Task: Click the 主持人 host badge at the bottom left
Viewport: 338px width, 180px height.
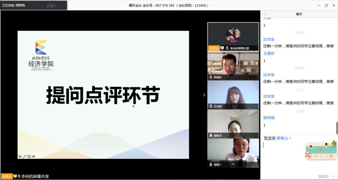Action: [x=6, y=176]
